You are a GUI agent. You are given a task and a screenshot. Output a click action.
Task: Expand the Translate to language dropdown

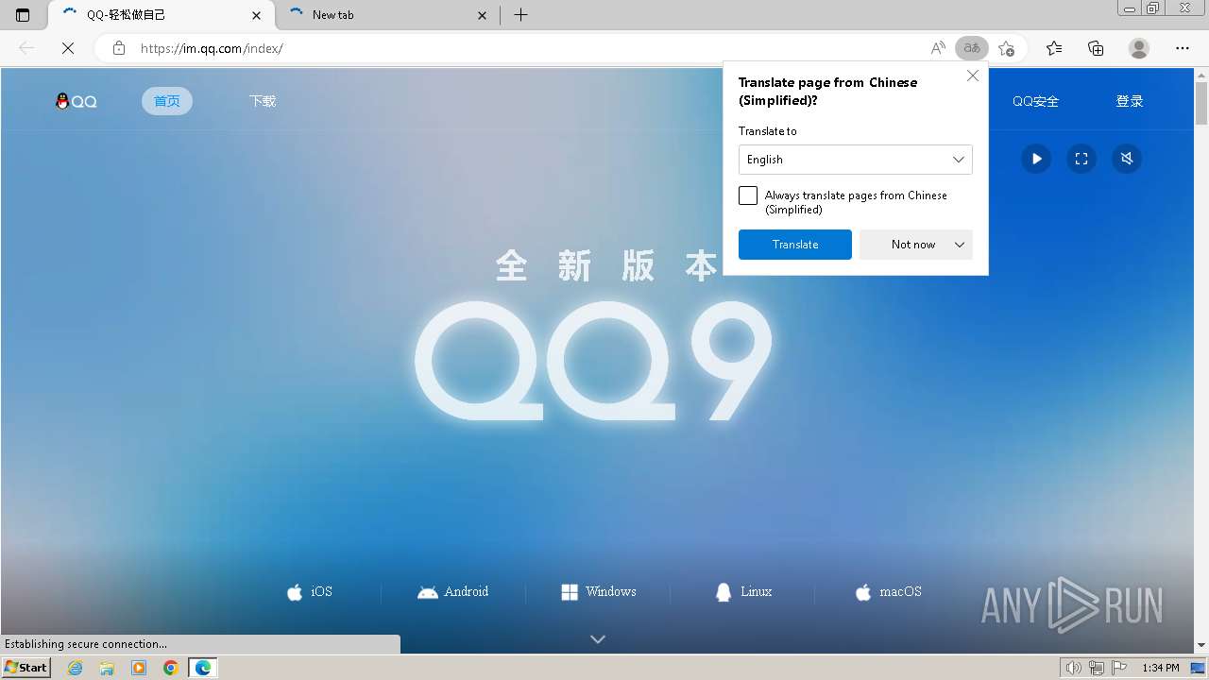pos(856,160)
